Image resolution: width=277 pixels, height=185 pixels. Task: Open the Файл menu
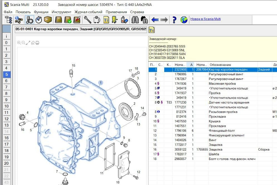pos(8,12)
